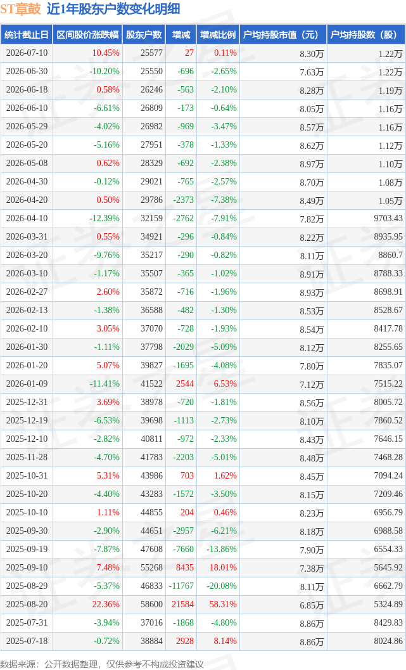Click the 数据来源 footer note
The image size is (406, 670).
[x=101, y=664]
